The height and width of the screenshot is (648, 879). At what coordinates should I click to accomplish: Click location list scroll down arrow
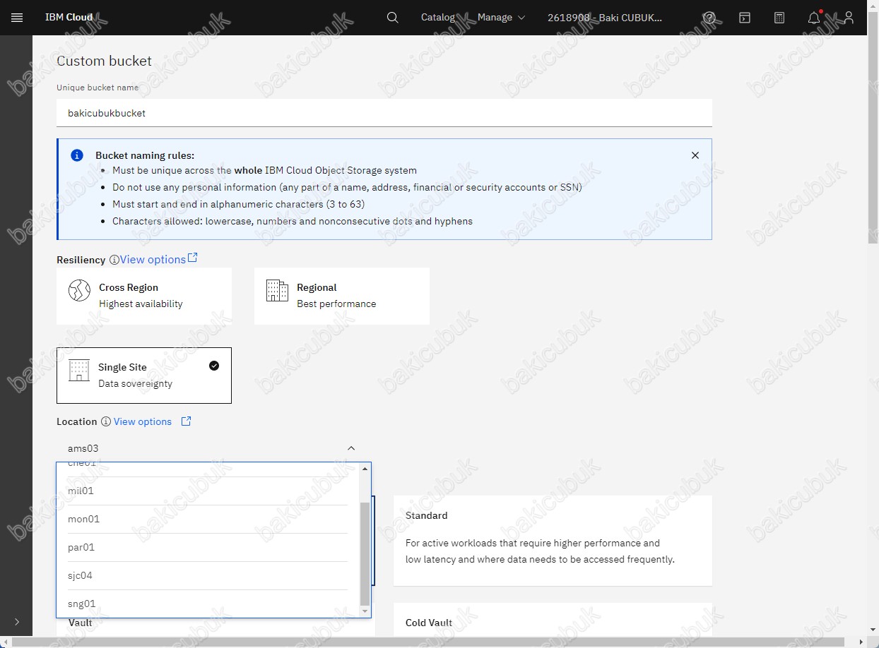pos(365,611)
